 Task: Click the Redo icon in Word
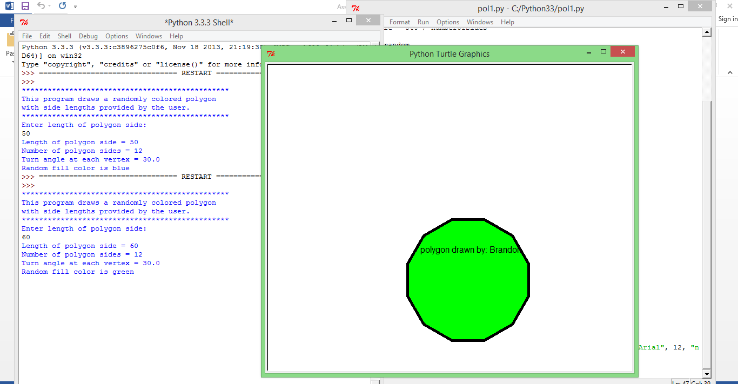62,5
